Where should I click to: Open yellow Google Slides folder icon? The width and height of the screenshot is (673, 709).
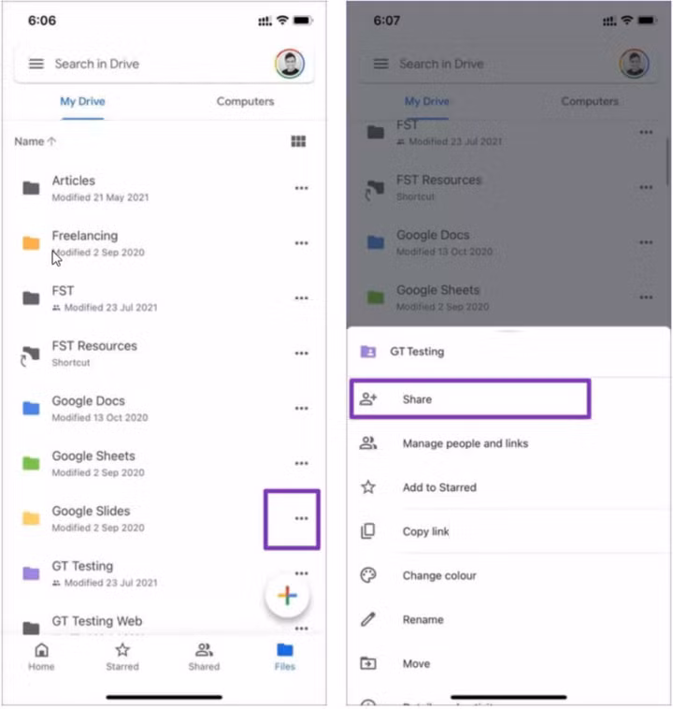[x=31, y=518]
